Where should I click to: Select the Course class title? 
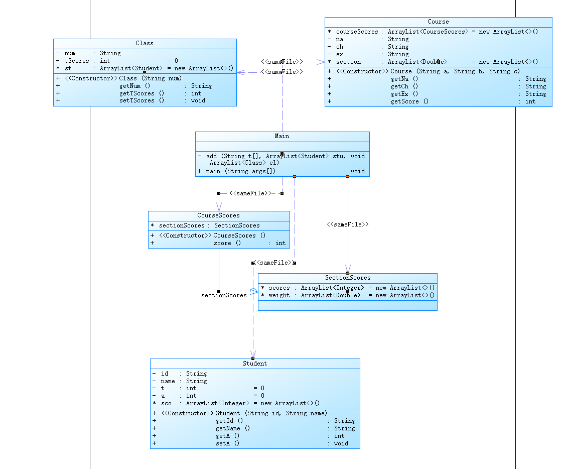(438, 22)
